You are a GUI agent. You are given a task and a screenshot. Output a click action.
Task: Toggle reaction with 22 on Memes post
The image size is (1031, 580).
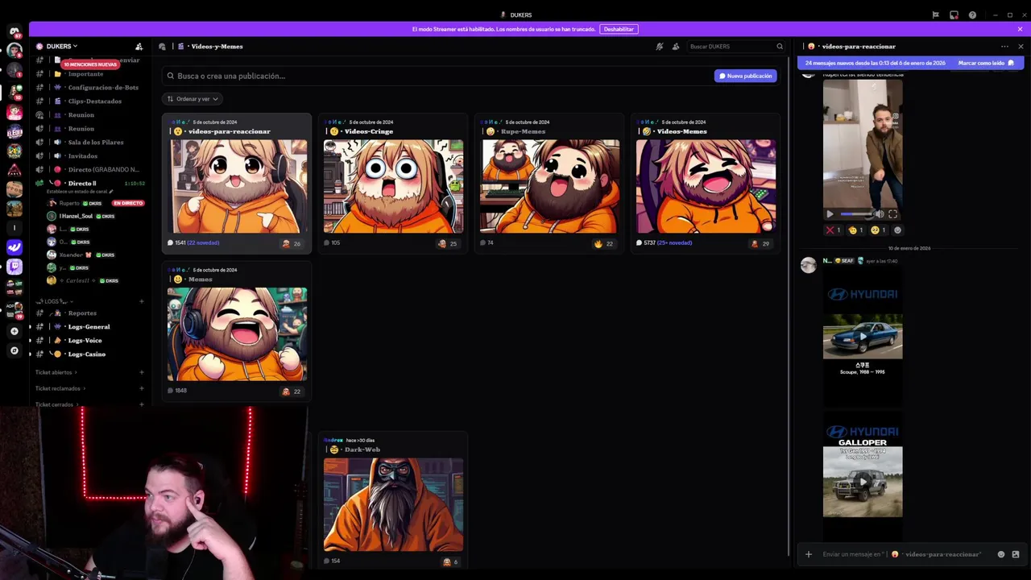pos(292,391)
